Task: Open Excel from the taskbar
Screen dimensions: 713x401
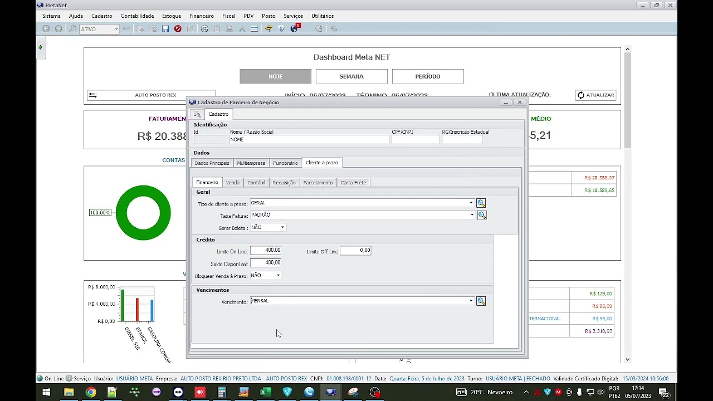Action: click(x=265, y=392)
